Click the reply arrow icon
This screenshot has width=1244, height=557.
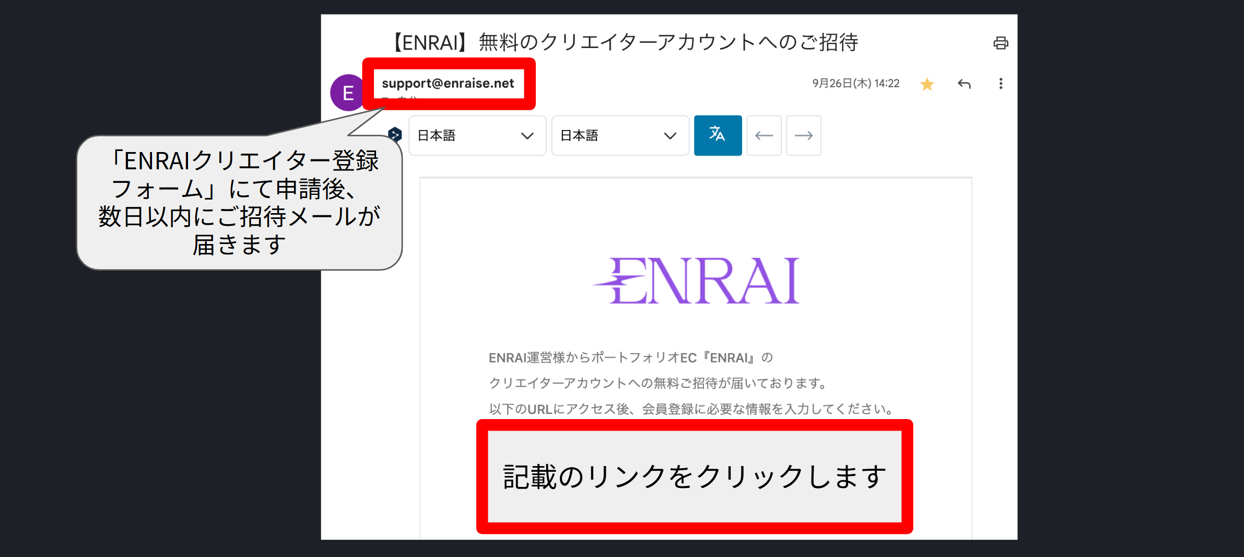point(964,84)
